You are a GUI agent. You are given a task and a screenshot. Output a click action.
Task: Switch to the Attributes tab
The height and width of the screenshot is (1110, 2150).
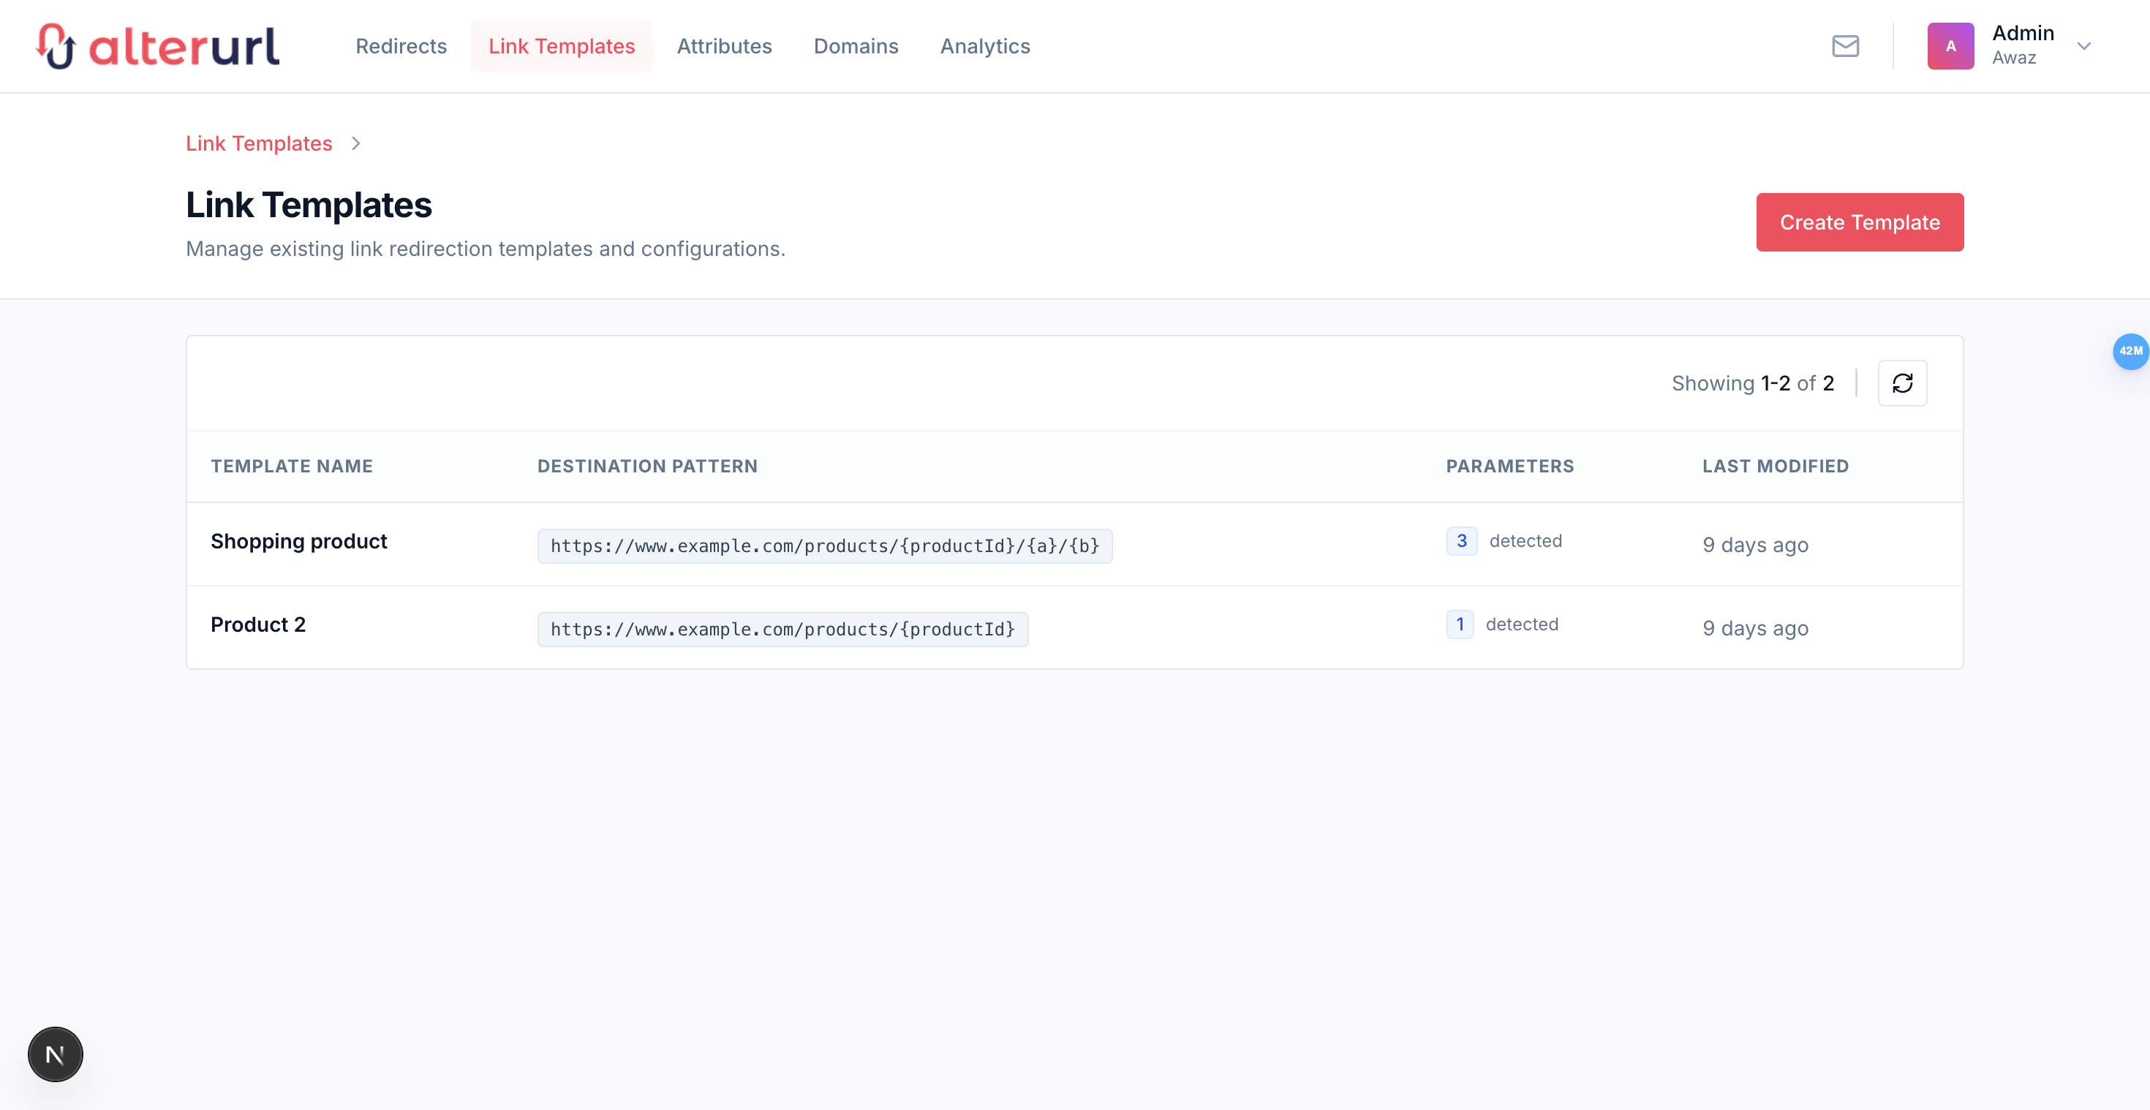(724, 46)
